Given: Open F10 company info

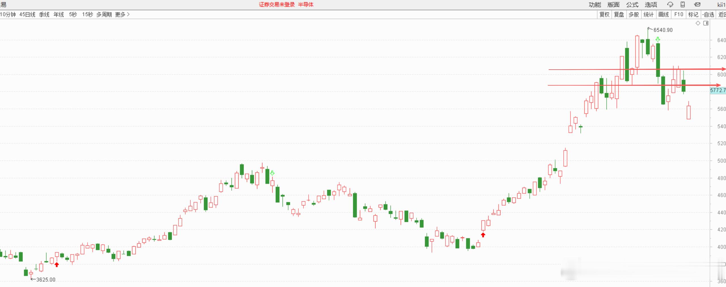Looking at the screenshot, I should (679, 14).
